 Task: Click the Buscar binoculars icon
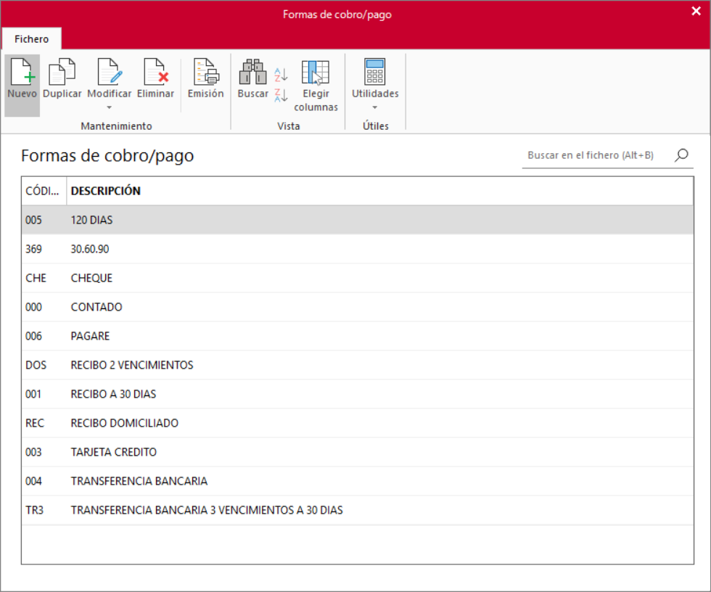[x=252, y=72]
